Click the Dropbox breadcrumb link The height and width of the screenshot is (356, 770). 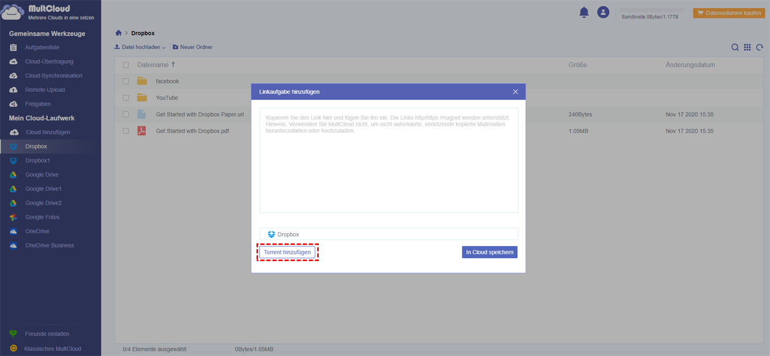tap(143, 33)
